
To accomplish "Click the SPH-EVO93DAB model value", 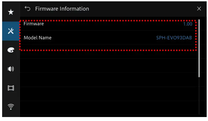I will (x=174, y=38).
